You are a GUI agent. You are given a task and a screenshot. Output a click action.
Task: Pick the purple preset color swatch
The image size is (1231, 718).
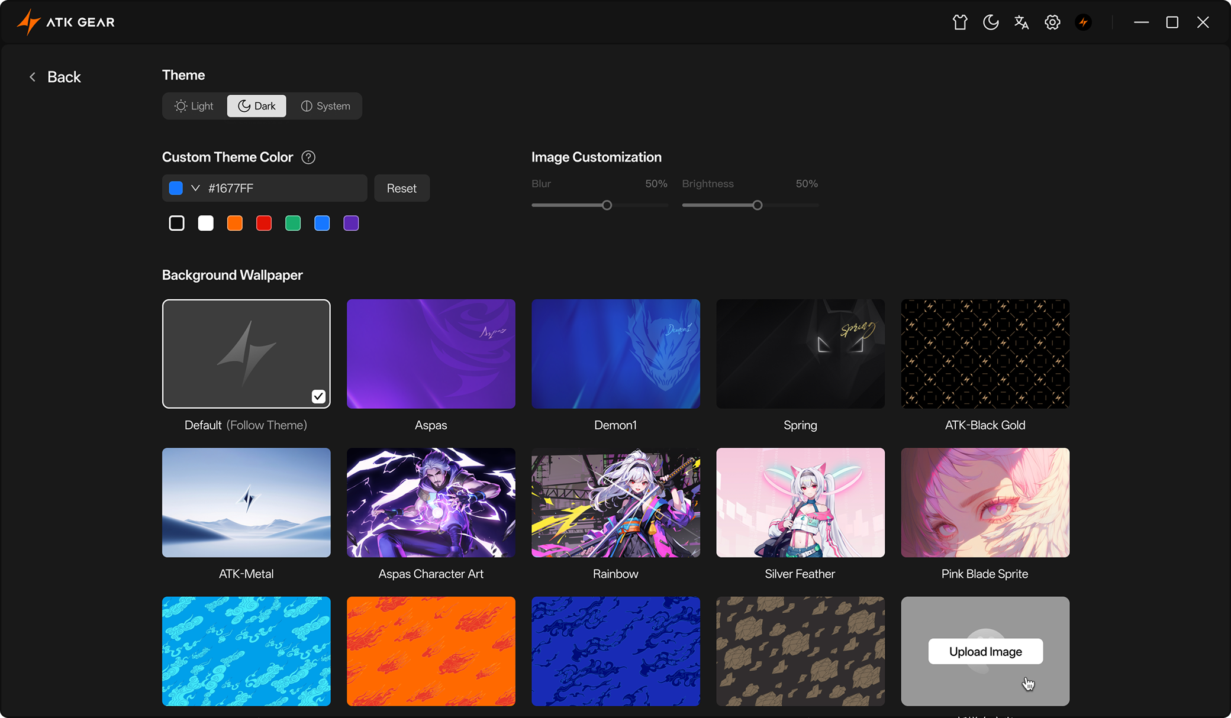351,223
